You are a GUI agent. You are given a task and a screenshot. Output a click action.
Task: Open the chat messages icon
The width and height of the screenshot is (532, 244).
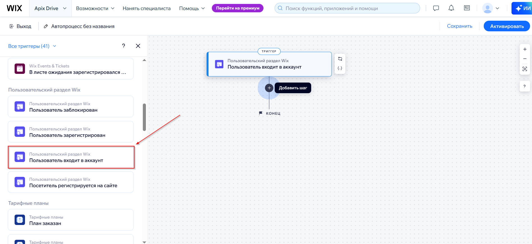click(436, 8)
